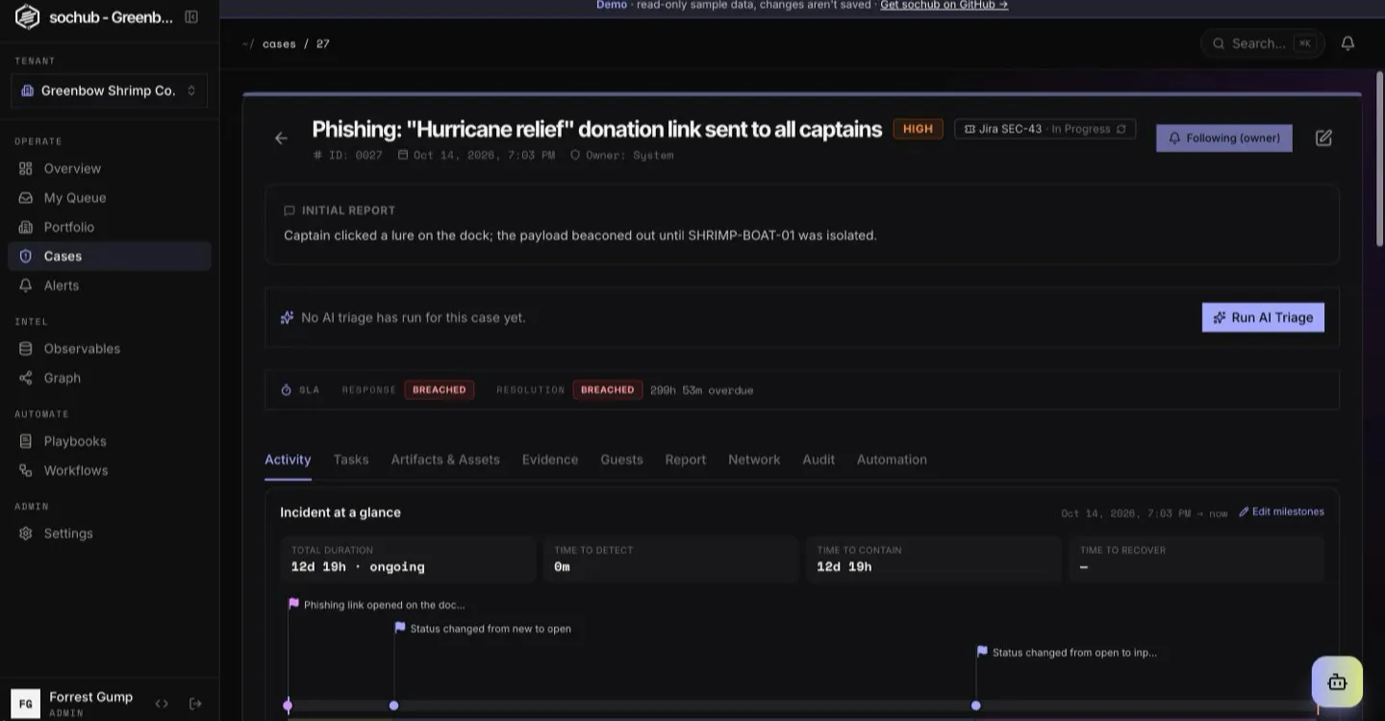Open the AI assistant robot button
The height and width of the screenshot is (721, 1385).
[1337, 682]
